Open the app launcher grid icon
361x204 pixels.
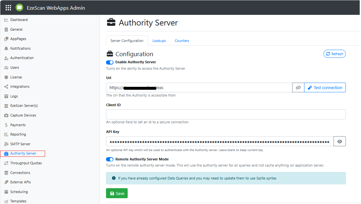coord(8,8)
